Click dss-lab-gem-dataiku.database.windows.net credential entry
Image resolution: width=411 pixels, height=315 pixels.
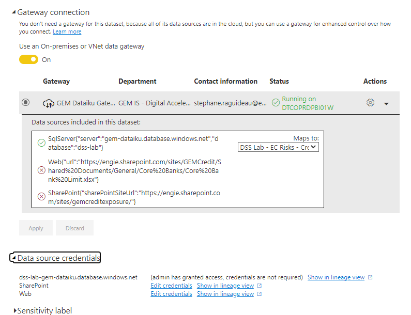pos(78,277)
